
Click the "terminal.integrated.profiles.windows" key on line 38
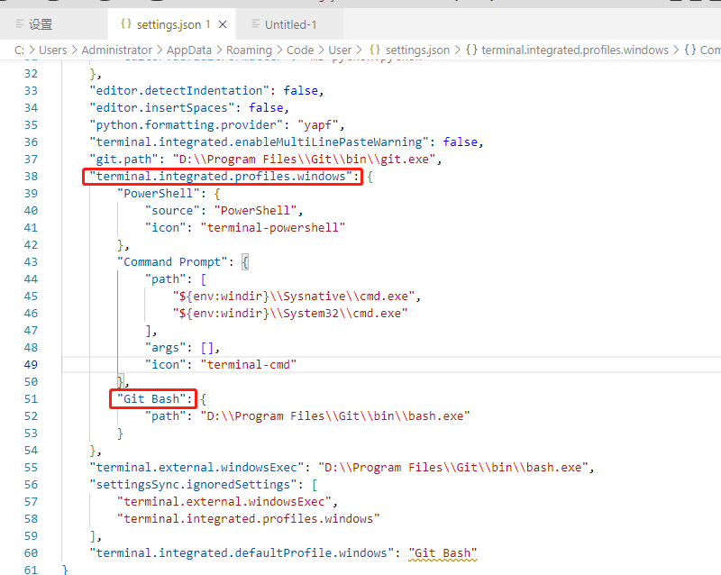click(x=221, y=176)
